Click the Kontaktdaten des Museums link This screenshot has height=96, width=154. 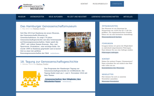tap(113, 68)
